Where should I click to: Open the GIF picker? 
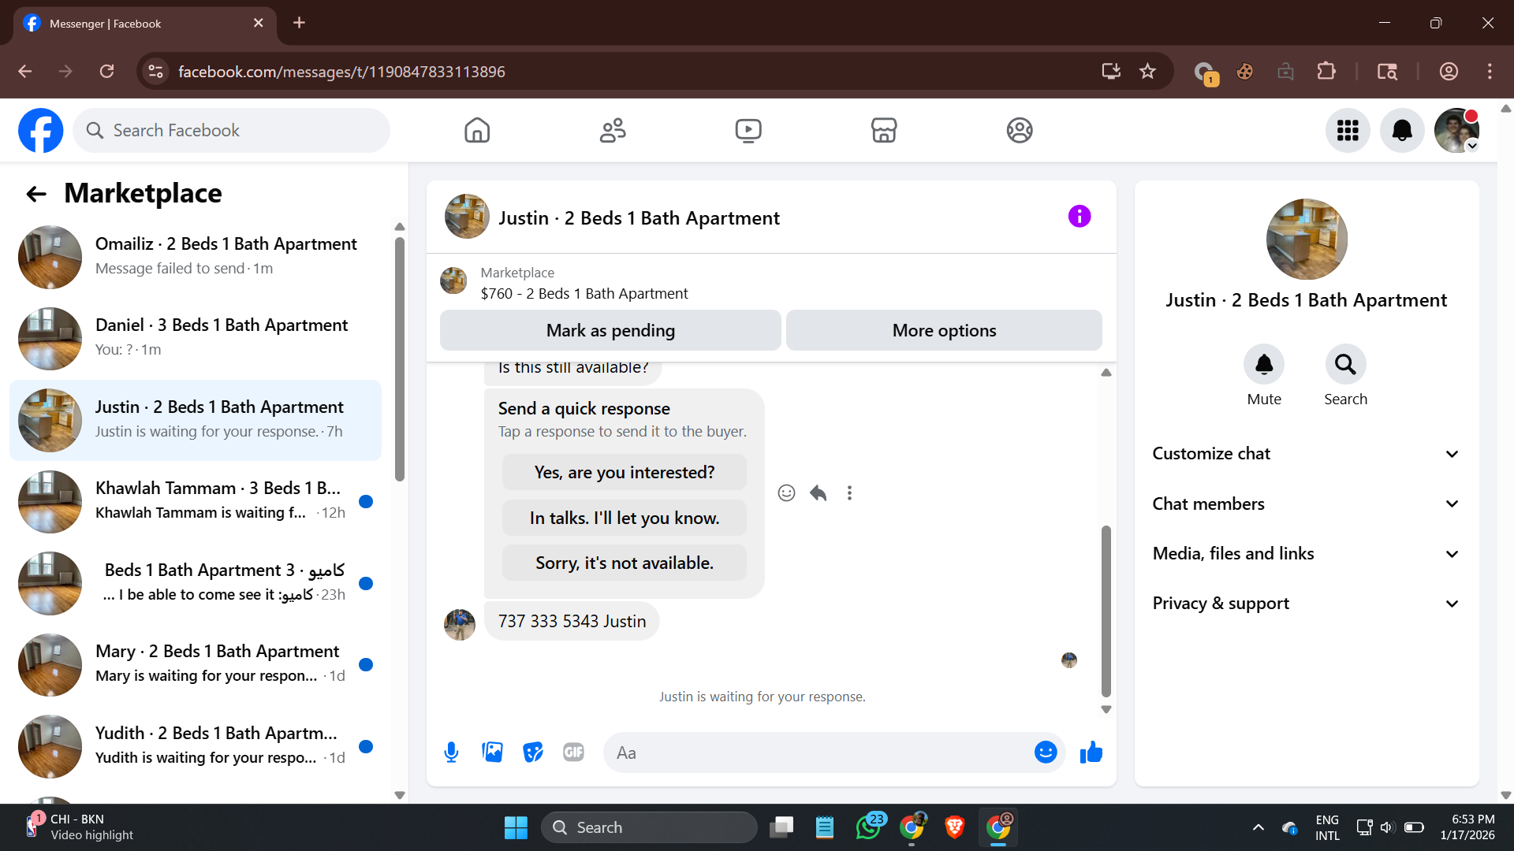click(573, 753)
